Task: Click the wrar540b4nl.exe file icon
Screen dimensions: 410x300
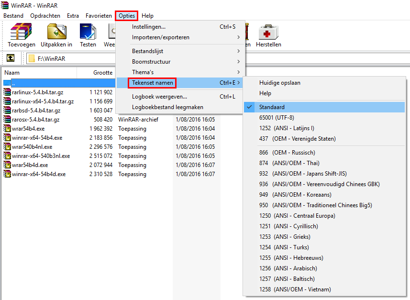Action: (x=7, y=147)
